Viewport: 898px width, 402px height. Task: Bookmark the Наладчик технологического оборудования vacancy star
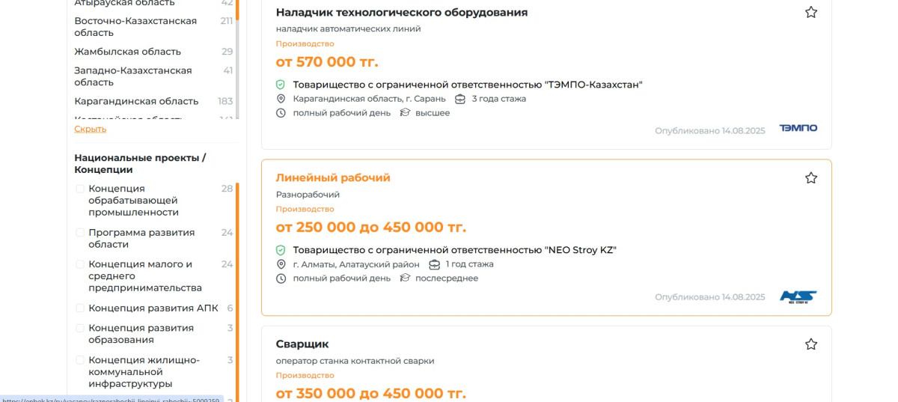(x=810, y=13)
